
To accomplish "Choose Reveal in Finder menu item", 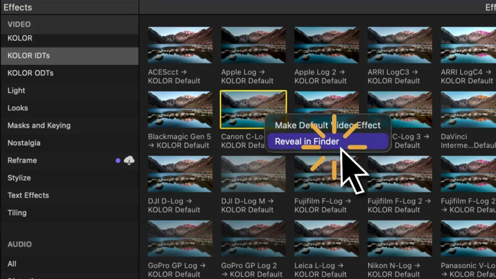I will pos(328,141).
